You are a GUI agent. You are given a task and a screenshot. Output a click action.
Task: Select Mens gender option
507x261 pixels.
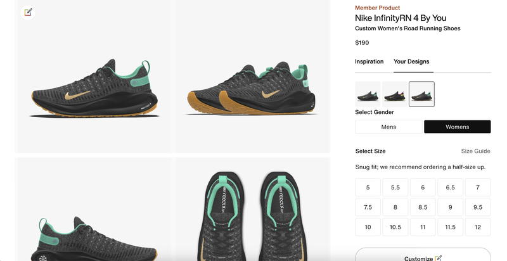388,127
